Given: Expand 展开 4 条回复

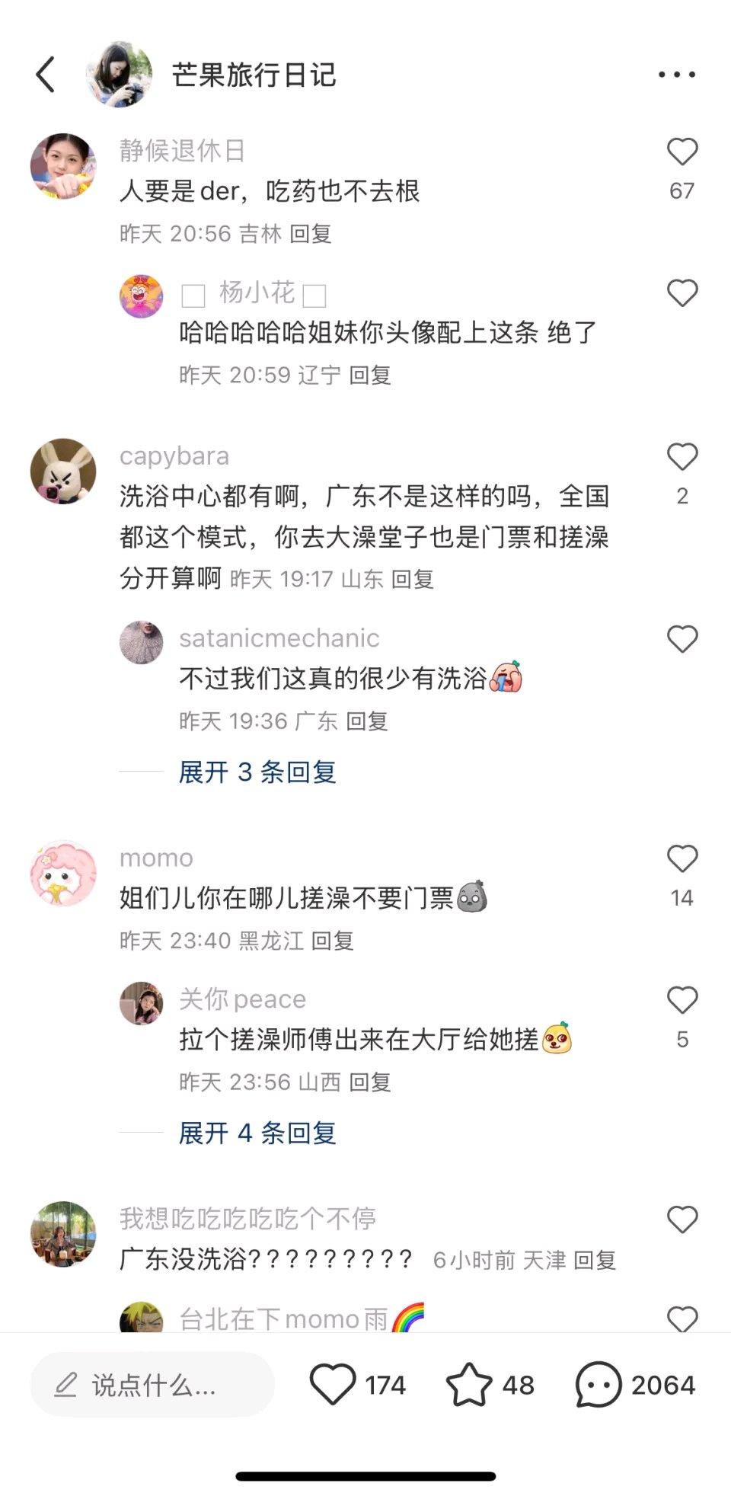Looking at the screenshot, I should coord(257,1133).
